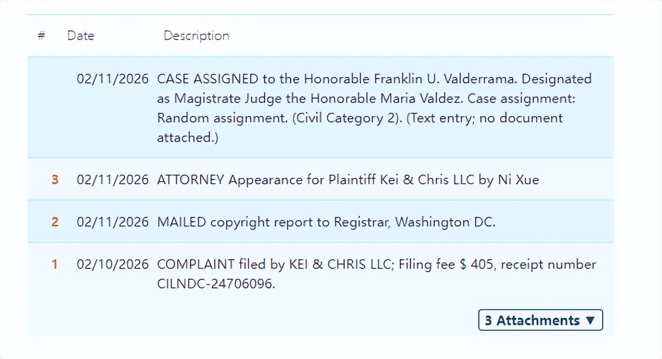Open docket entry number 3
This screenshot has width=662, height=359.
55,179
